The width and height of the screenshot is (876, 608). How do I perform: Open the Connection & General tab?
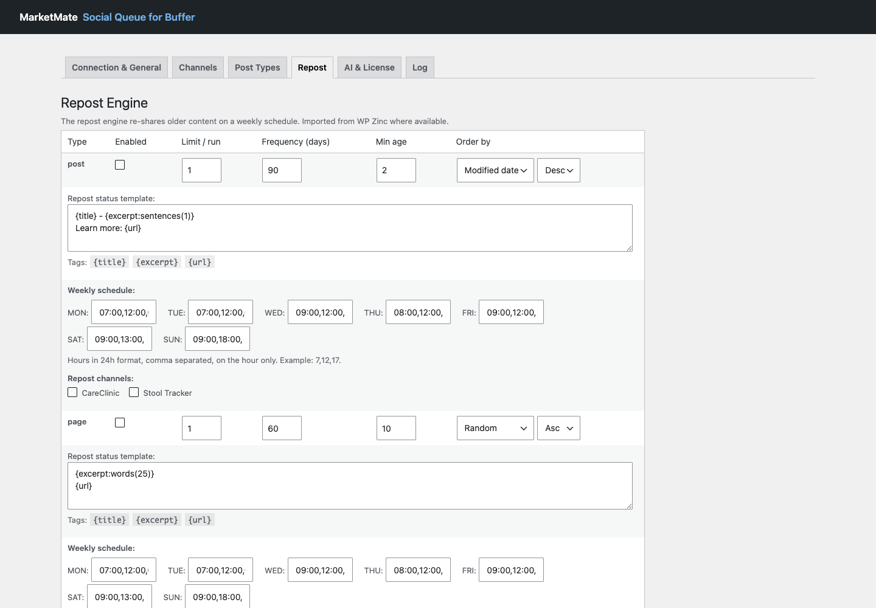pyautogui.click(x=116, y=67)
